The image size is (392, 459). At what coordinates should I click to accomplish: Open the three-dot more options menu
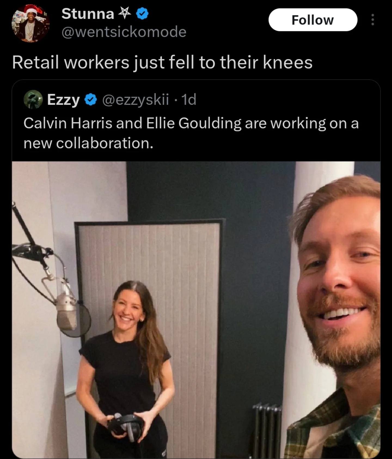372,20
